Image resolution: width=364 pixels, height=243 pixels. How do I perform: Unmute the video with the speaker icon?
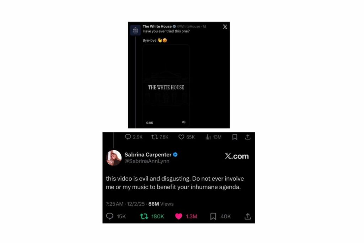tap(184, 122)
